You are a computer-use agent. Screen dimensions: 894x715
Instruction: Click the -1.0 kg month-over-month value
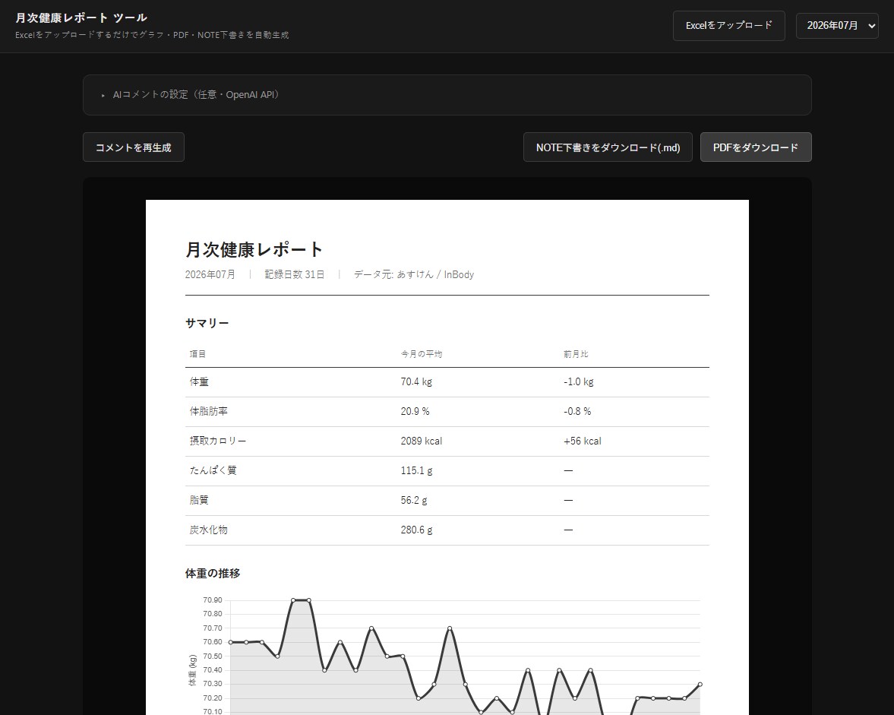click(579, 382)
